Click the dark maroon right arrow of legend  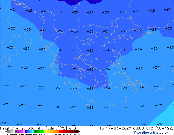(79, 131)
